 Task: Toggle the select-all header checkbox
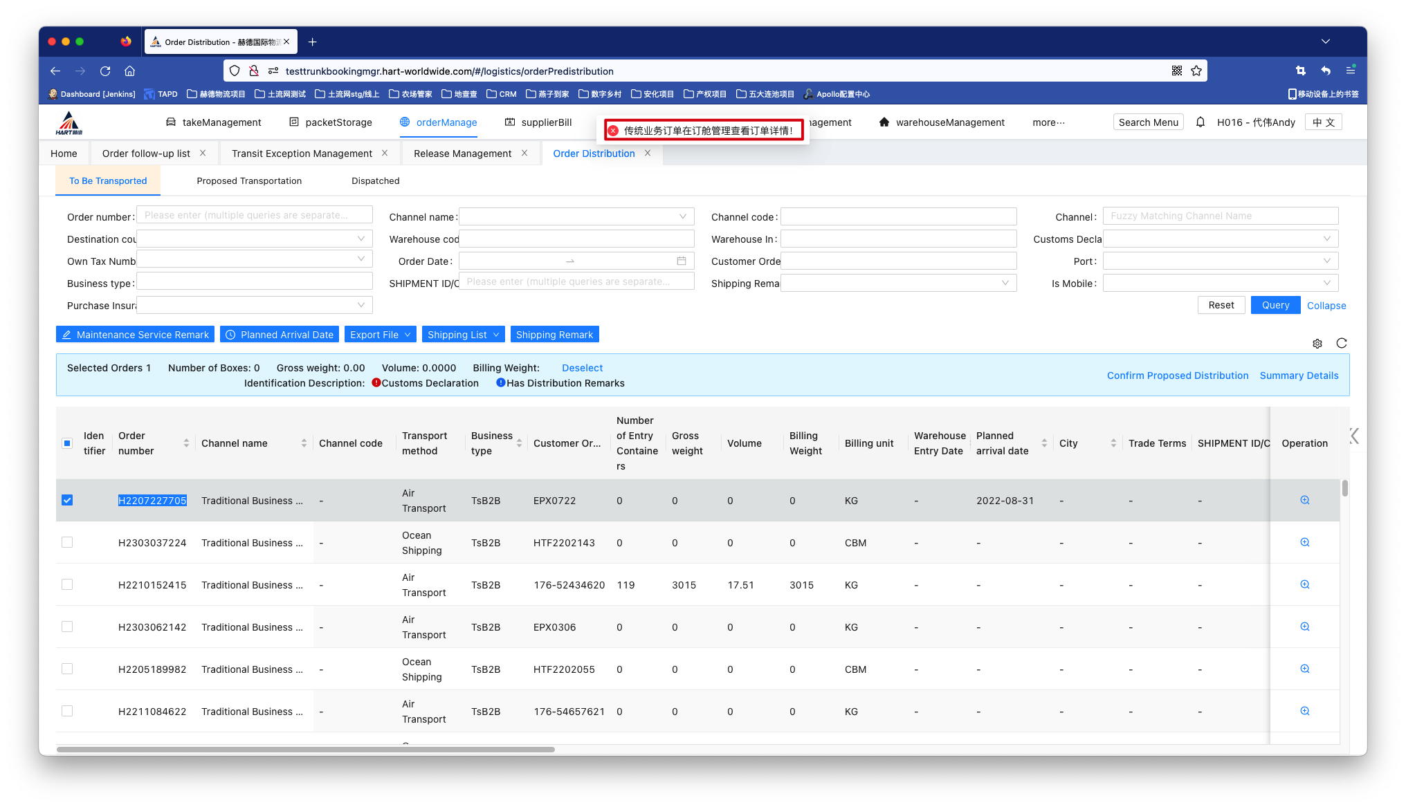click(67, 443)
